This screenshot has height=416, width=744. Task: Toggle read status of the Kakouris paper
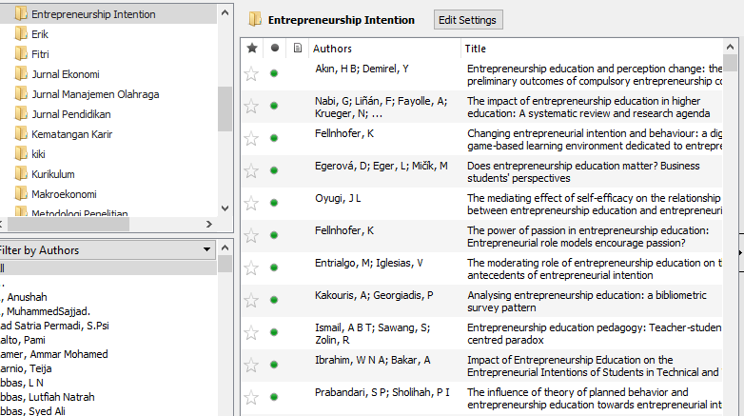coord(275,301)
